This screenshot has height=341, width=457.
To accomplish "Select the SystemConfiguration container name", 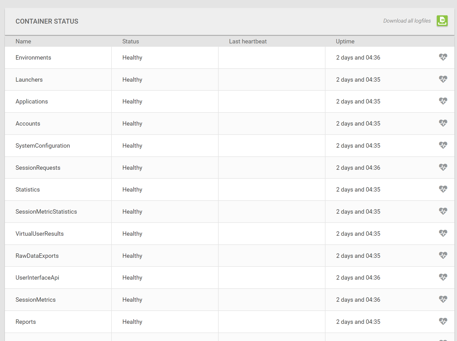I will point(43,146).
